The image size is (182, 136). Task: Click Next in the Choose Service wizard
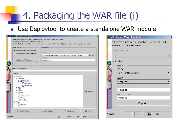(x=157, y=114)
